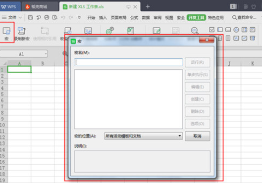This screenshot has height=183, width=262.
Task: Click inside the empty macro list box
Action: 128,99
